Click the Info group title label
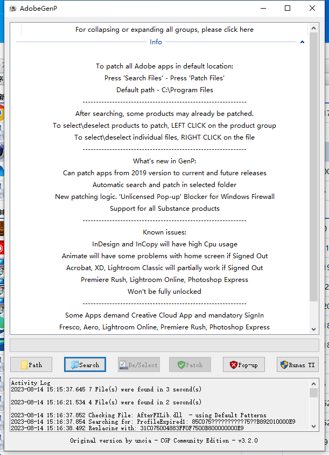The width and height of the screenshot is (329, 455). [x=156, y=42]
